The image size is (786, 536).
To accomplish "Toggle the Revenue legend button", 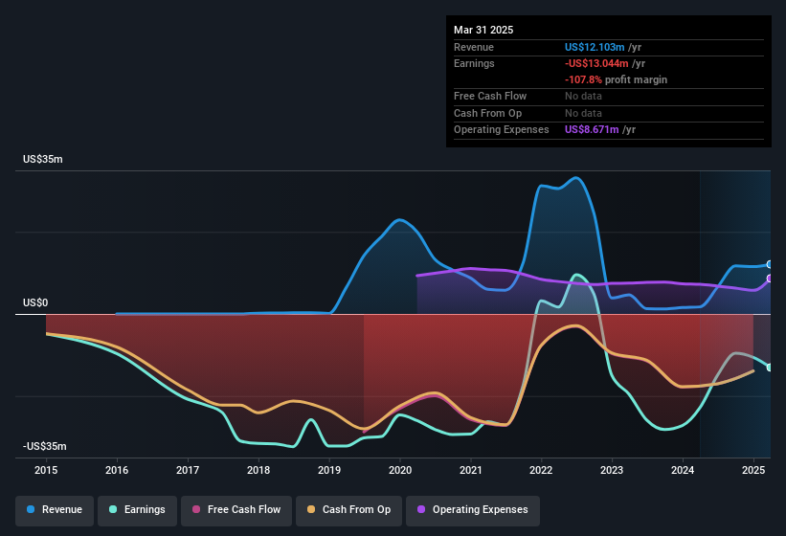I will pos(55,510).
